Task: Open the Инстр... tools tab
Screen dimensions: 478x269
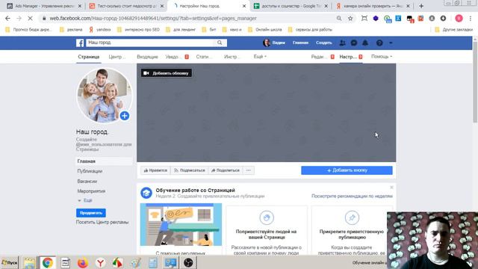Action: [x=232, y=57]
